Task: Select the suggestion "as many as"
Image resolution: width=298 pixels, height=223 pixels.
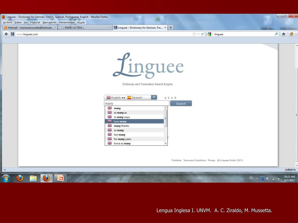Action: [x=134, y=112]
